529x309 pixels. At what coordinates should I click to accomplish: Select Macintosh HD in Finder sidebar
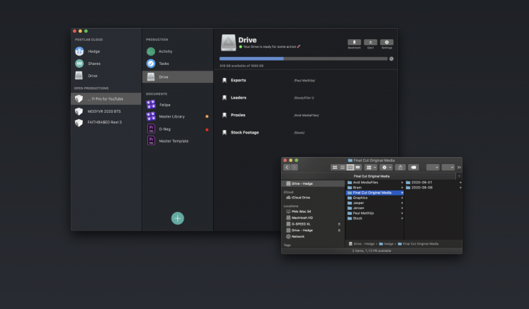(303, 218)
